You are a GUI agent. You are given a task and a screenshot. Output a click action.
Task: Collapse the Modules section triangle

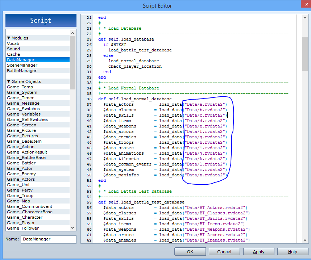(x=9, y=38)
